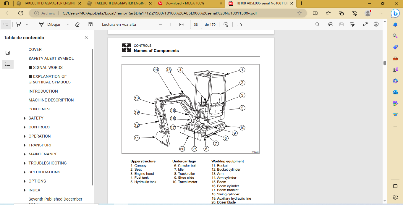Rotate the PDF page
This screenshot has height=205, width=403.
point(226,25)
